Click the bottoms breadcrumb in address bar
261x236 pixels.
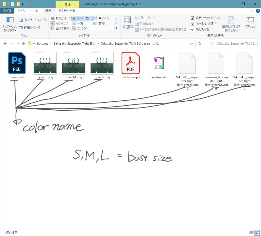[43, 44]
